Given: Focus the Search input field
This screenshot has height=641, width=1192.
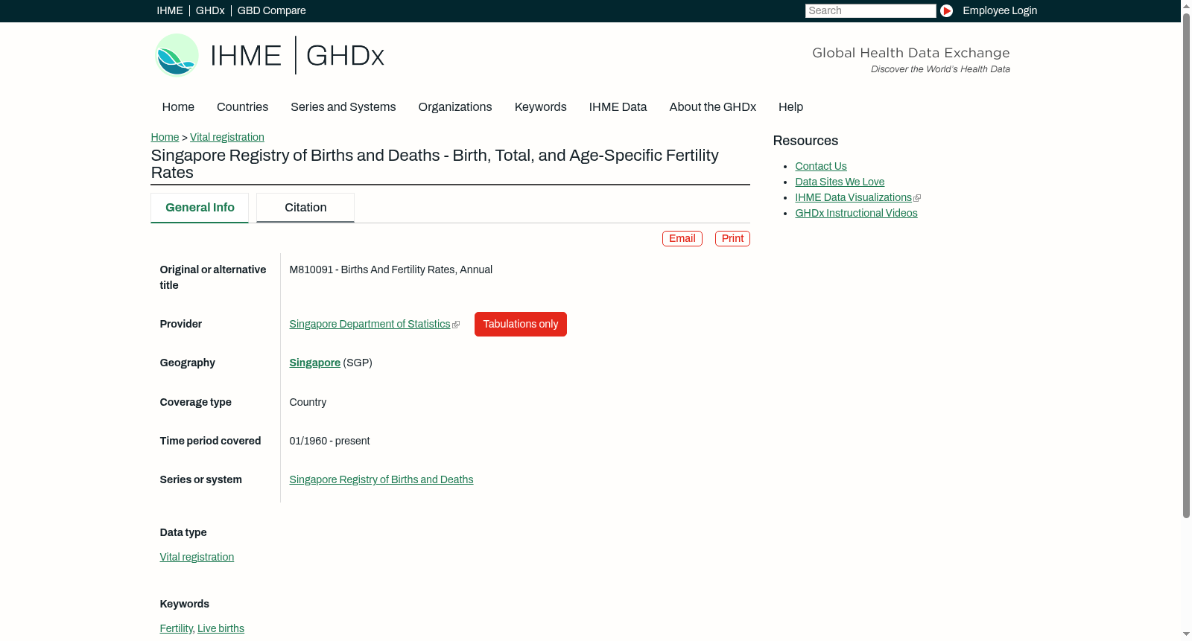Looking at the screenshot, I should tap(870, 10).
